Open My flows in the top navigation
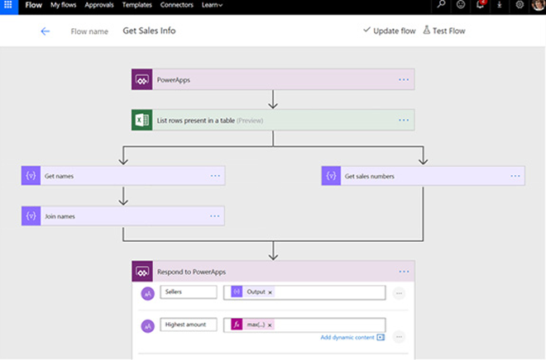546x360 pixels. click(x=64, y=5)
